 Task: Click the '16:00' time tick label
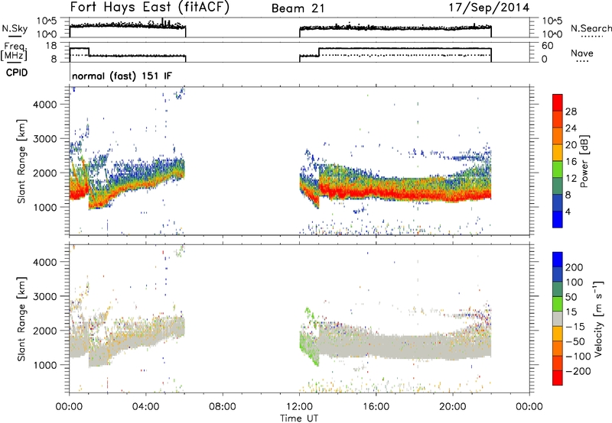[376, 407]
